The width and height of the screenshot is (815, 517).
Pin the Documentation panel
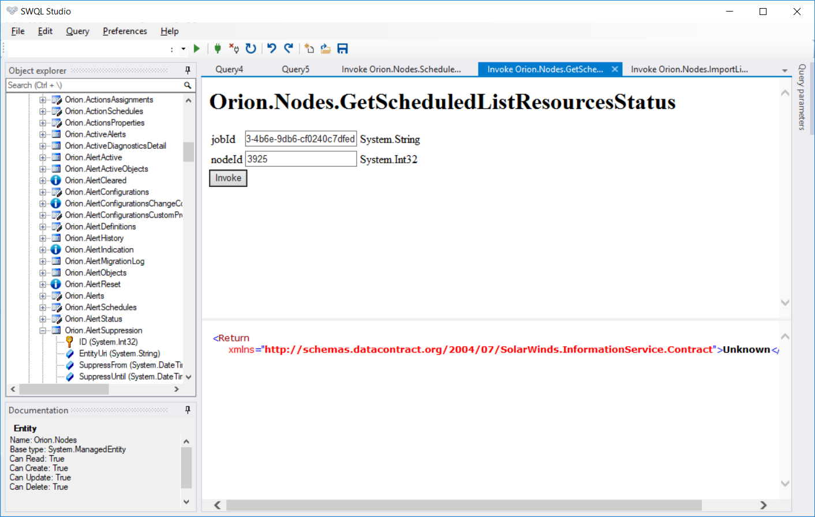tap(188, 410)
